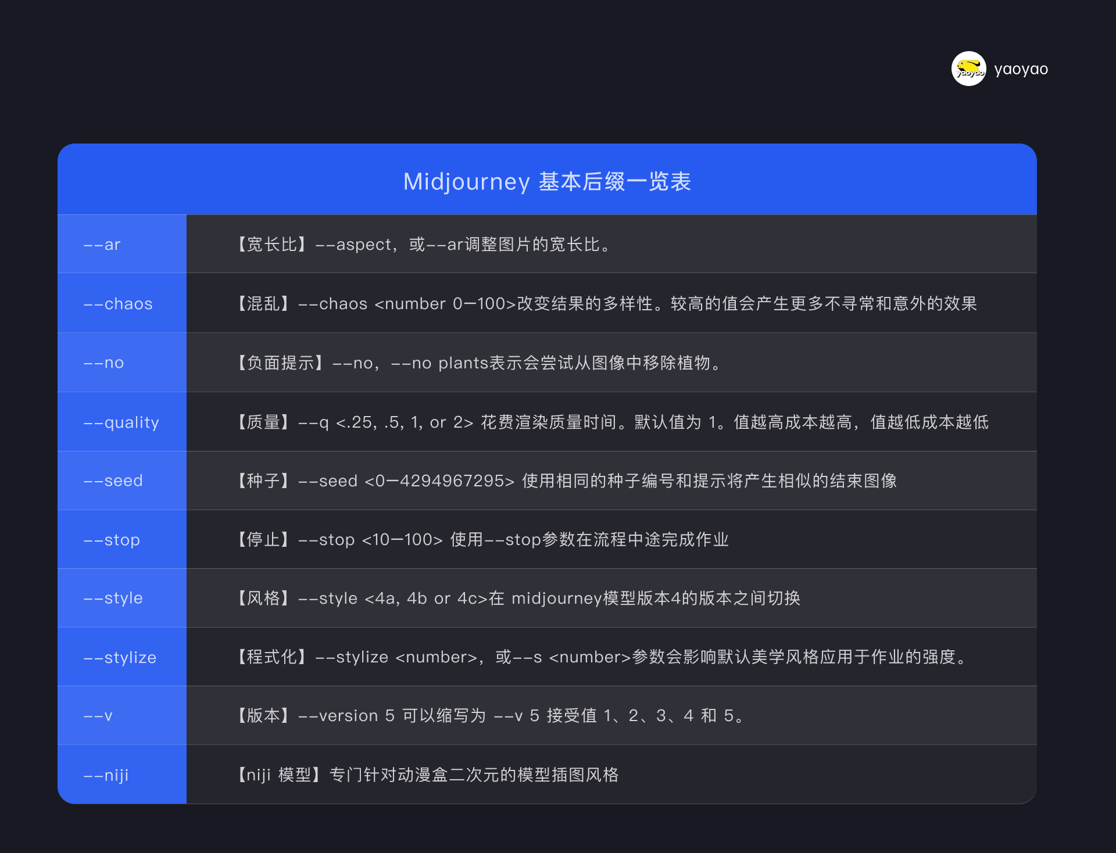Image resolution: width=1116 pixels, height=853 pixels.
Task: Select the '--stylize' parameter cell
Action: pos(122,657)
